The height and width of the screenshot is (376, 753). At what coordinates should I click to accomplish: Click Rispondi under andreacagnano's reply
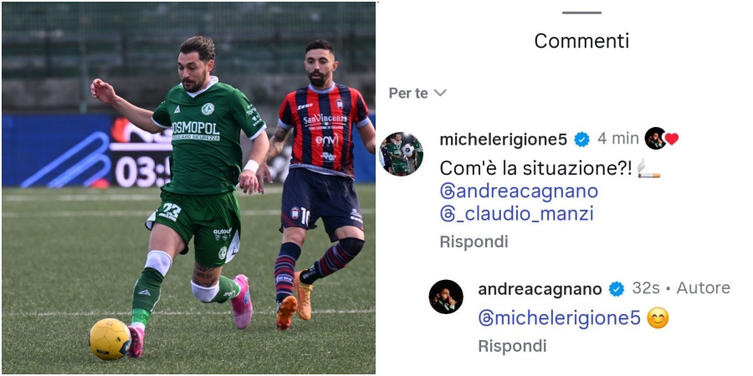pos(512,345)
